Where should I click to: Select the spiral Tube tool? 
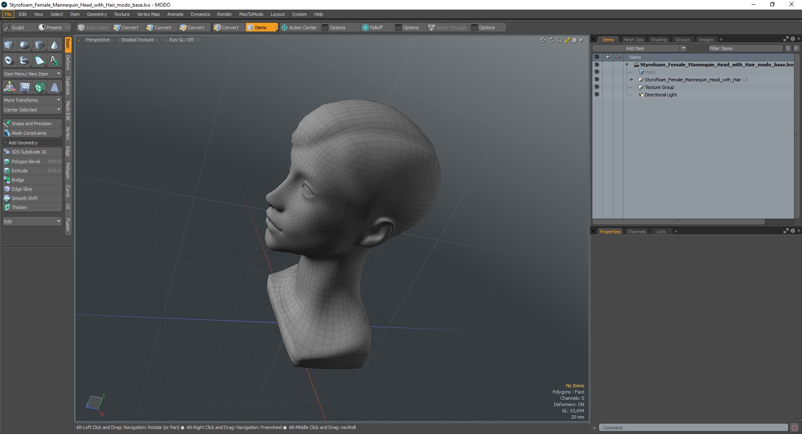click(24, 61)
